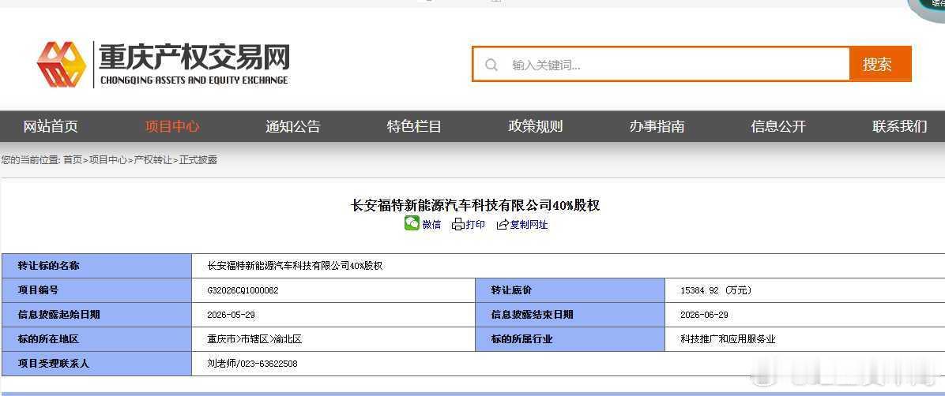Image resolution: width=945 pixels, height=396 pixels.
Task: Click the printer icon
Action: 458,225
